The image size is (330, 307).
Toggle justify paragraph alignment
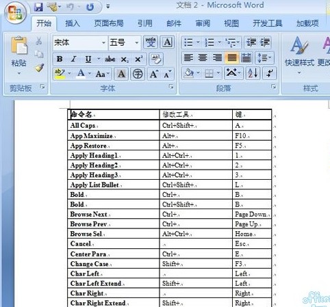coord(231,57)
